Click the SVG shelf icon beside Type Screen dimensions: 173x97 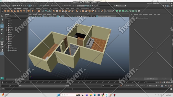[x=39, y=11]
